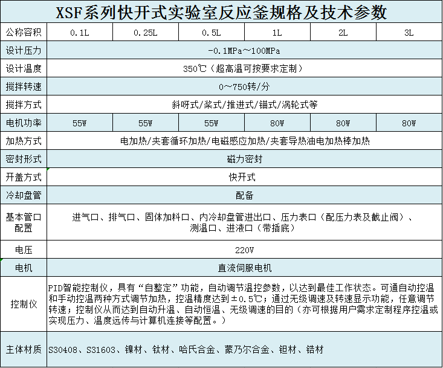Select the 设计压力 label cell
Screen dimensions: 443x368
tap(24, 50)
